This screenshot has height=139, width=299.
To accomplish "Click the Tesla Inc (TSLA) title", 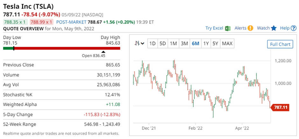I will (x=28, y=7).
